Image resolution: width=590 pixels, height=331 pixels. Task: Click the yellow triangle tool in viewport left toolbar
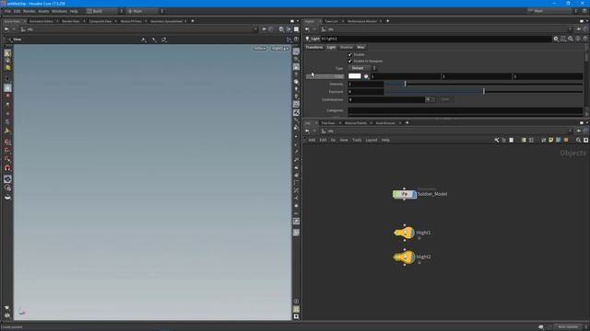[7, 131]
